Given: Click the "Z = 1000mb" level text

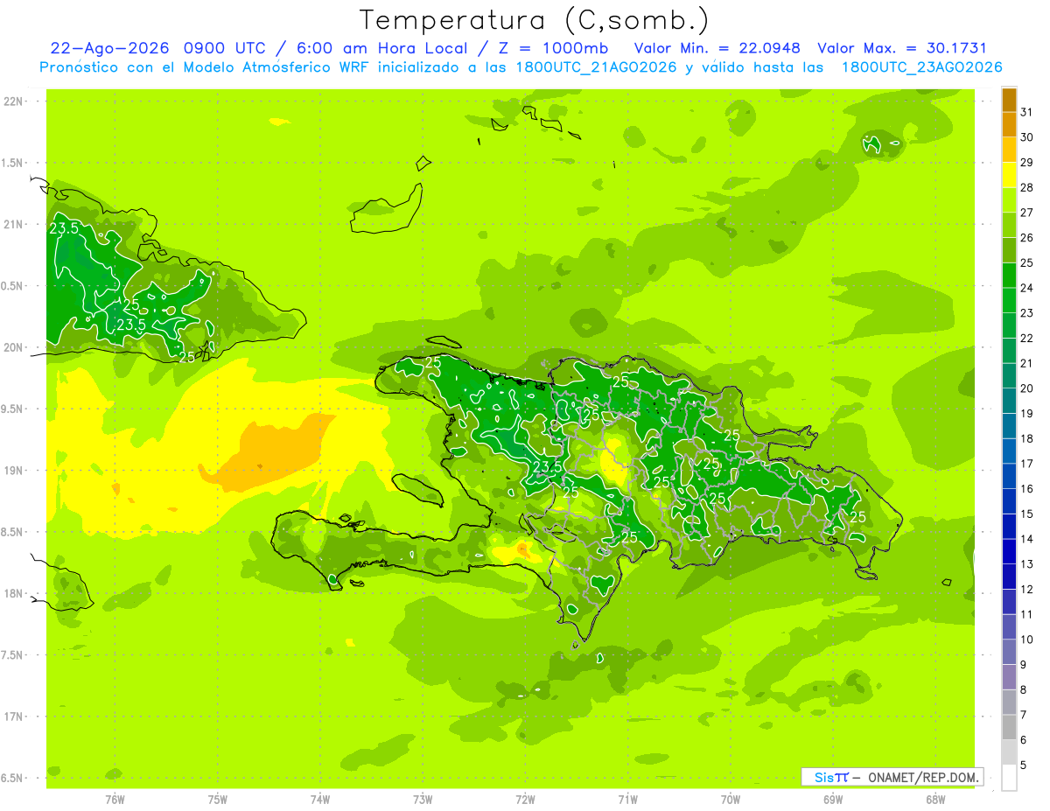Looking at the screenshot, I should click(x=553, y=48).
